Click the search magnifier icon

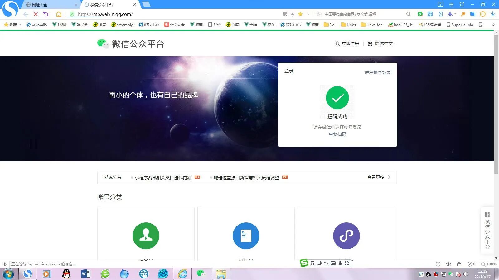click(x=409, y=14)
